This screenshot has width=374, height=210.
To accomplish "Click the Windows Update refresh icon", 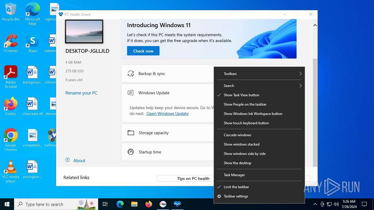I will point(130,93).
